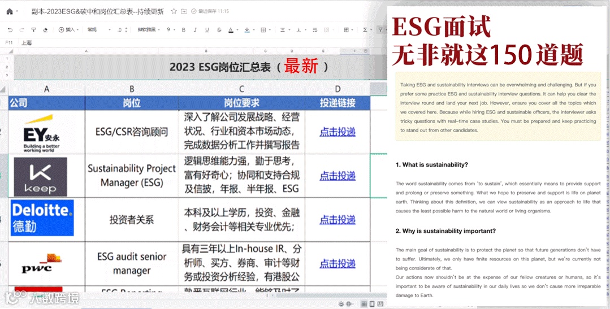Toggle italic formatting

[195, 30]
